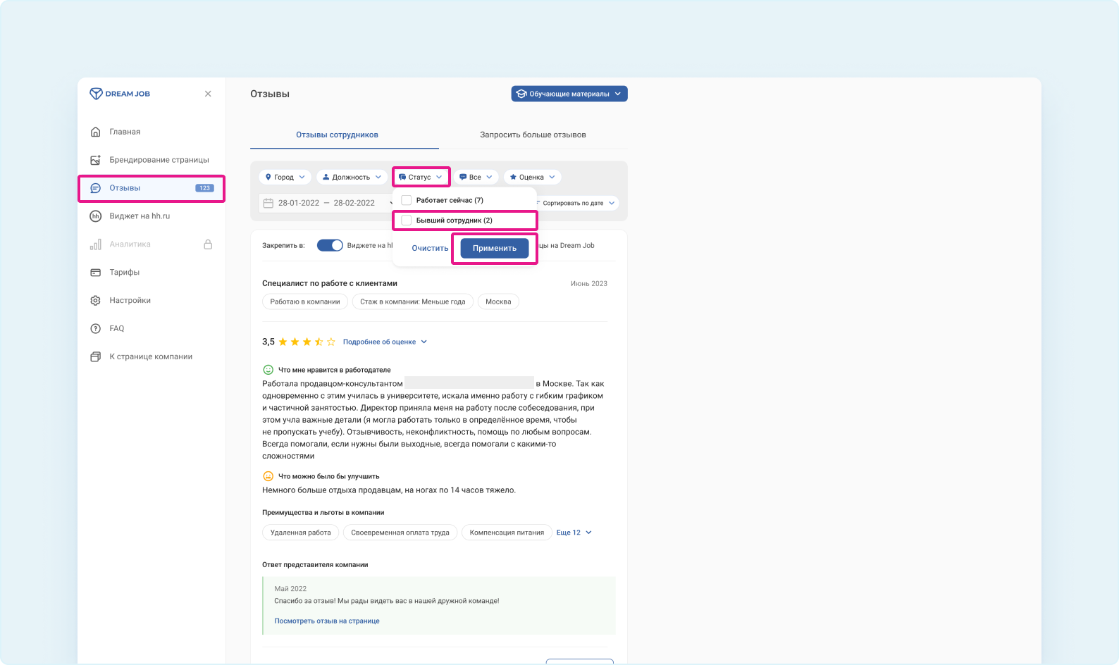Click the person icon in Должность filter
Viewport: 1119px width, 665px height.
coord(326,178)
